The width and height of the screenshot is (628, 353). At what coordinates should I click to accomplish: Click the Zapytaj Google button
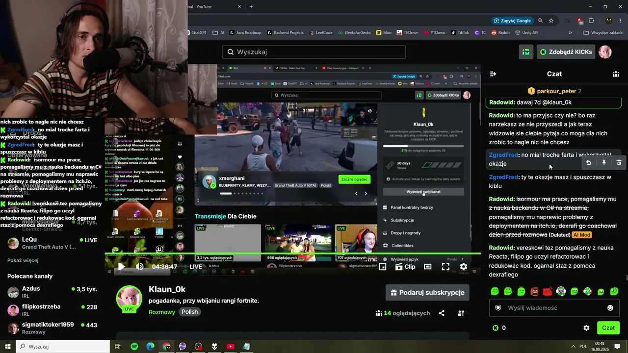point(512,21)
